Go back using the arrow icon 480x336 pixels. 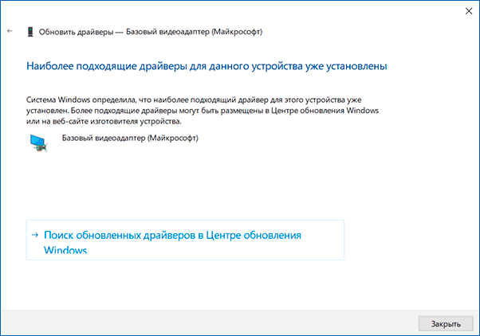[x=10, y=31]
